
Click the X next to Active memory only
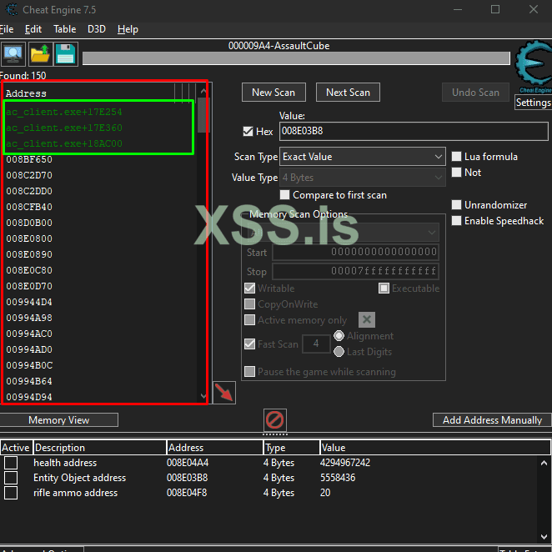(x=367, y=319)
